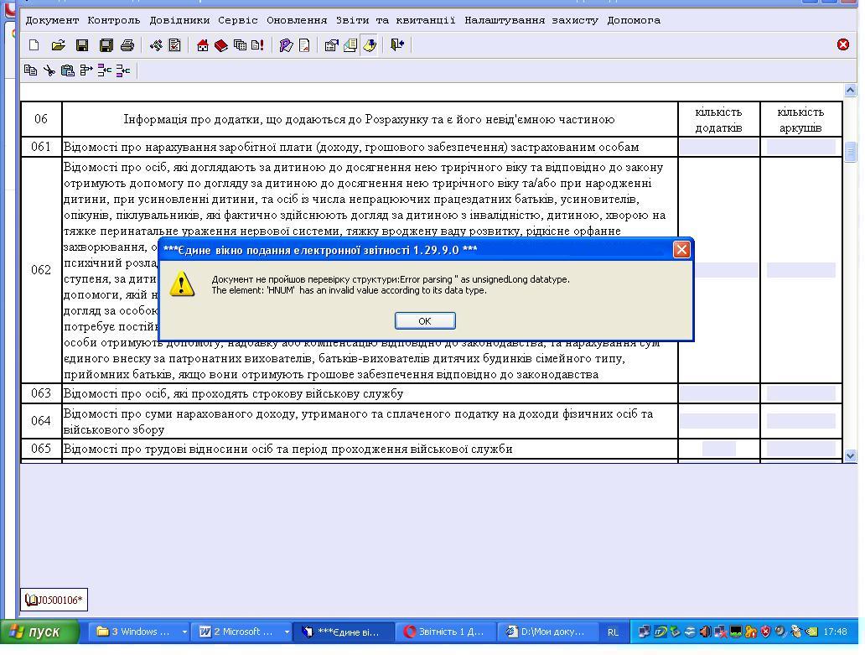Screen dimensions: 865x655
Task: Click the red house icon
Action: pyautogui.click(x=203, y=45)
